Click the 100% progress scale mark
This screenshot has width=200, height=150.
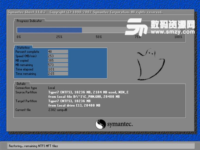coord(178,37)
